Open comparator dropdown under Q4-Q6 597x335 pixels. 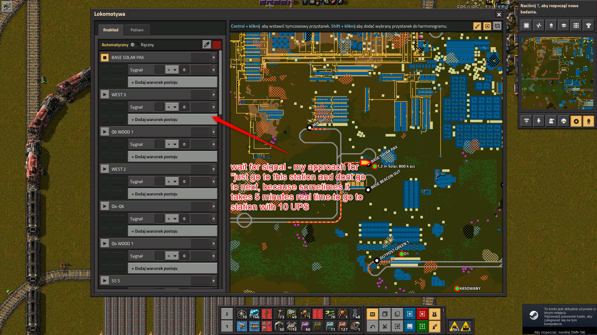172,219
